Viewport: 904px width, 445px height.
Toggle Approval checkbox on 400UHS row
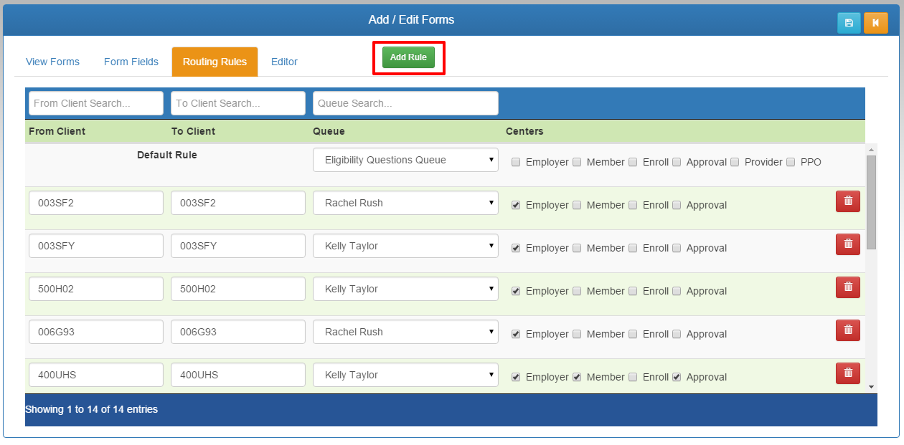677,377
